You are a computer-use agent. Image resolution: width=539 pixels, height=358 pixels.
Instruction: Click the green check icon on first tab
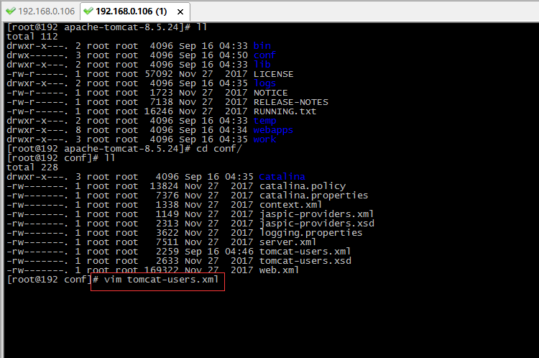coord(11,11)
